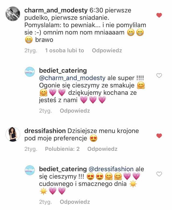Like bediet_catering's reply to charm_and_modesty
The height and width of the screenshot is (210, 172).
click(159, 75)
